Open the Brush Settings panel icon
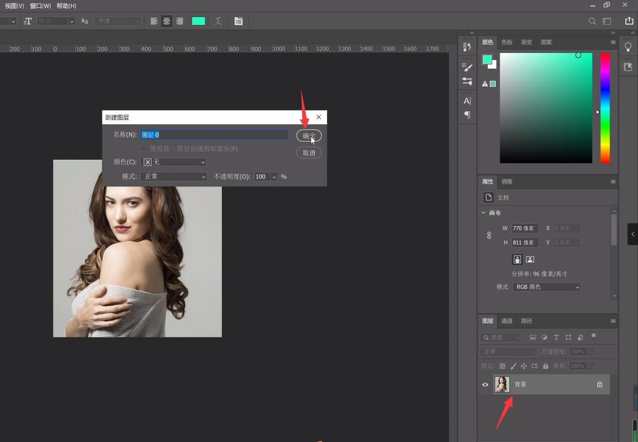This screenshot has width=638, height=442. [x=467, y=67]
